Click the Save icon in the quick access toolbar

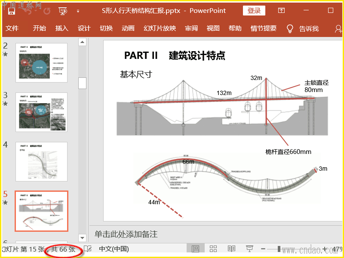tap(12, 11)
